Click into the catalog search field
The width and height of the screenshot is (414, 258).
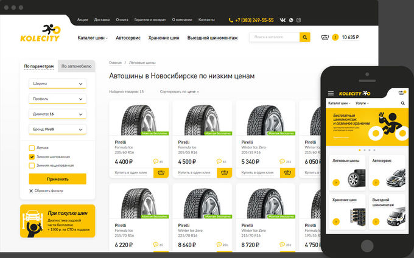[x=274, y=37]
